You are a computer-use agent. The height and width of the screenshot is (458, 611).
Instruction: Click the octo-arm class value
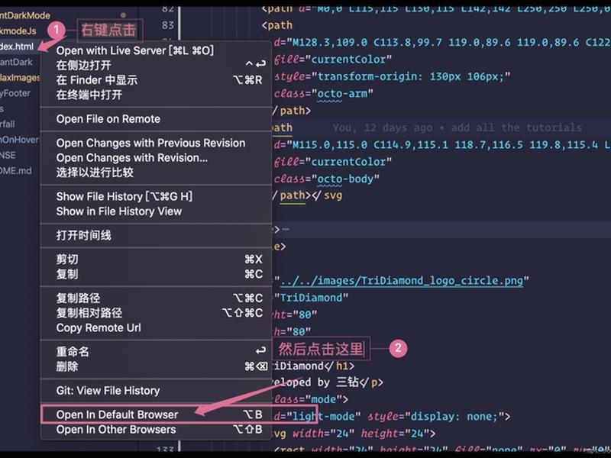pyautogui.click(x=342, y=93)
